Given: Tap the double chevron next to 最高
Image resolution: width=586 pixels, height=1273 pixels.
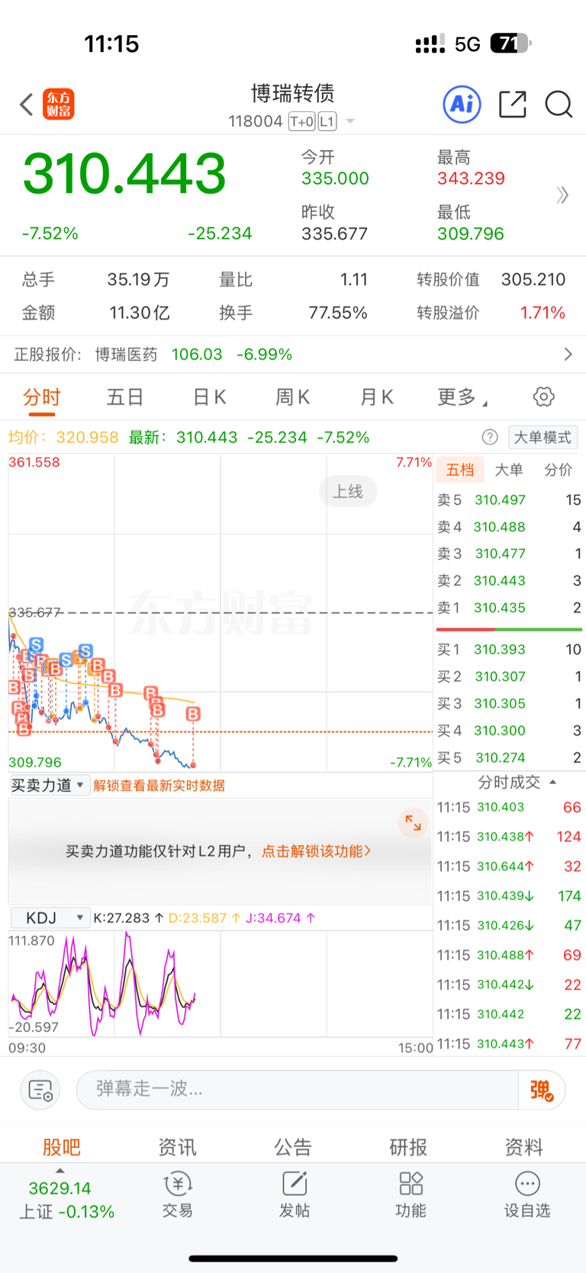Looking at the screenshot, I should point(563,195).
